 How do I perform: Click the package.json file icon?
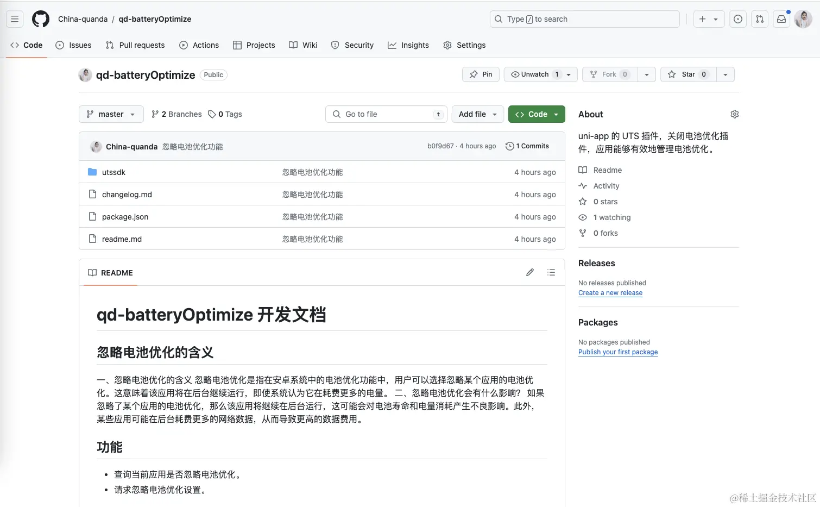92,216
